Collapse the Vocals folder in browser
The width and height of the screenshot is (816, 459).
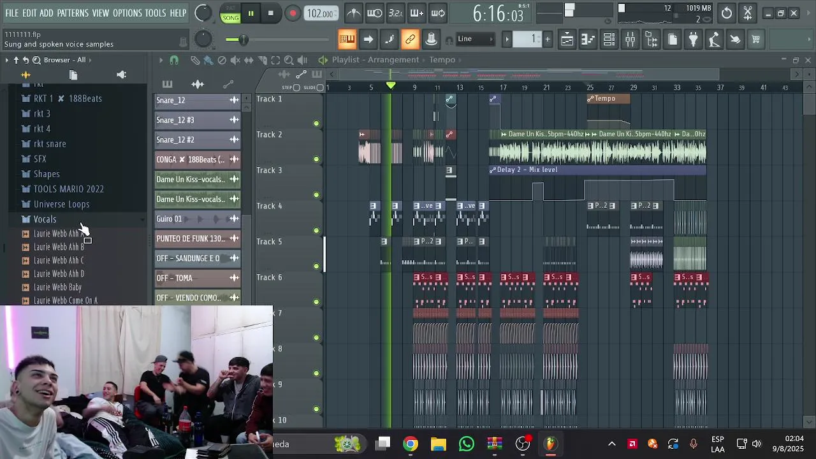tap(45, 219)
